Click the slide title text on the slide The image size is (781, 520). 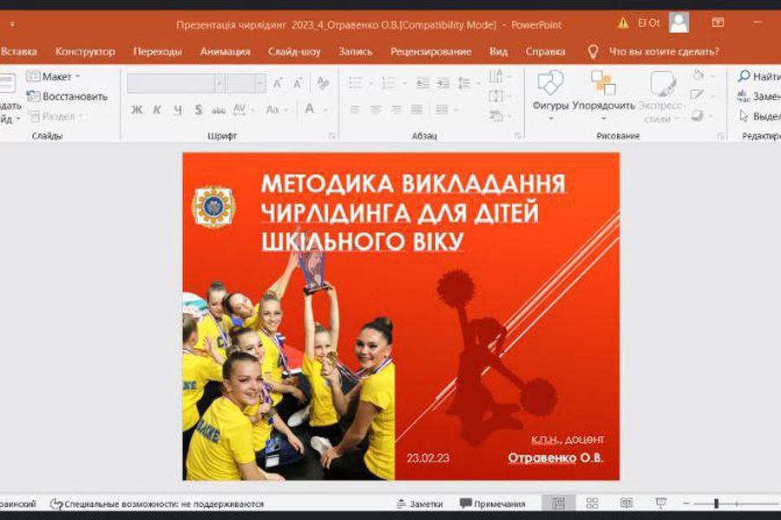tap(412, 211)
